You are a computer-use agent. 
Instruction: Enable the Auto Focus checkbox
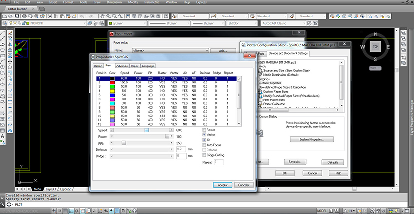pyautogui.click(x=204, y=145)
